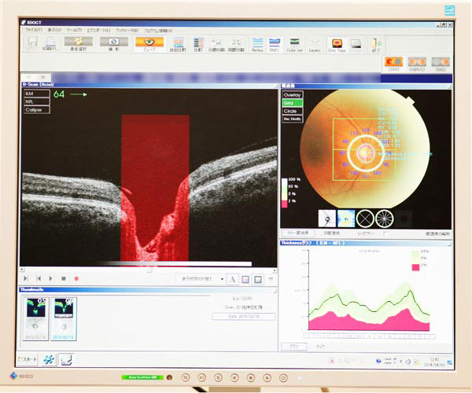Select the X-cross circle scan pattern icon
Screen dimensions: 472x393
365,219
